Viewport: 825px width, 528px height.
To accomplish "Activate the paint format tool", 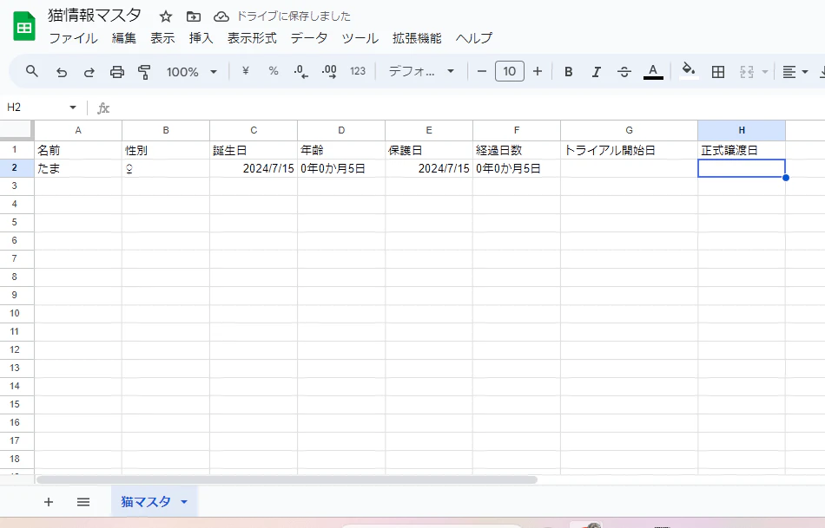I will 144,72.
